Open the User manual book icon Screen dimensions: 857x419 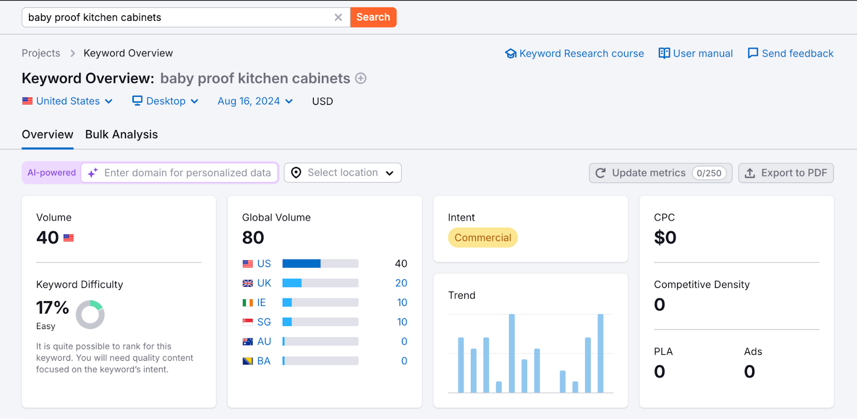(664, 53)
